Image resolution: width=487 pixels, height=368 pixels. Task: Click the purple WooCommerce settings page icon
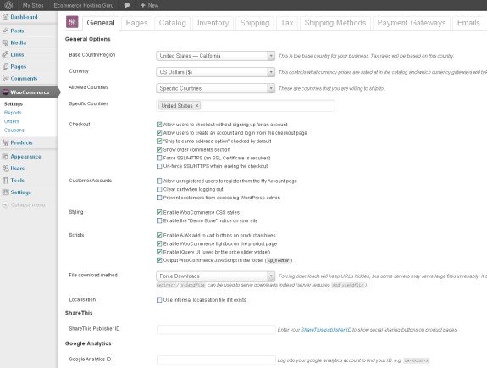click(x=72, y=22)
